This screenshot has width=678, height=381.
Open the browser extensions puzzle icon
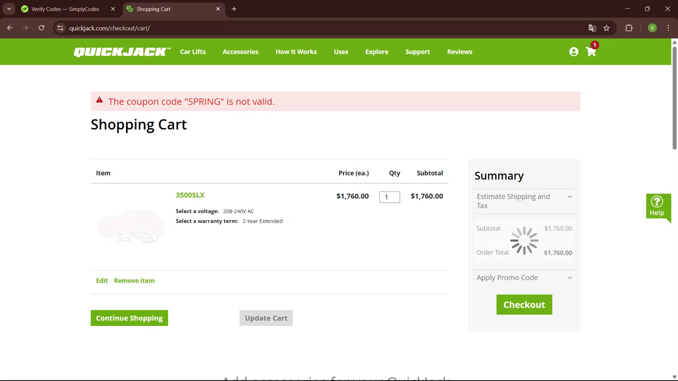(629, 28)
